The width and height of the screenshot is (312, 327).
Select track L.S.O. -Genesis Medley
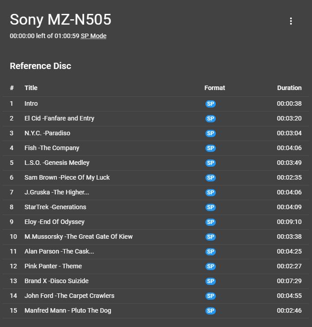click(x=57, y=163)
